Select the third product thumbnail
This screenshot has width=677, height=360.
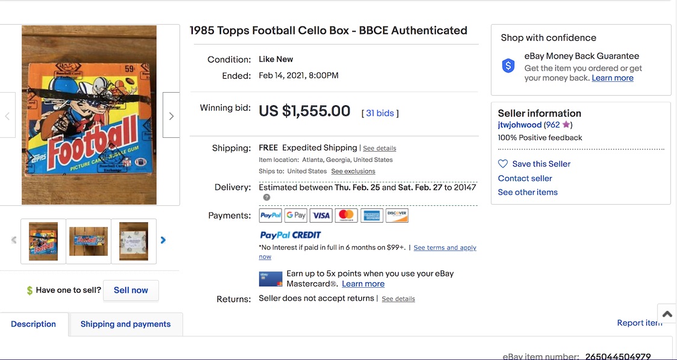tap(134, 241)
